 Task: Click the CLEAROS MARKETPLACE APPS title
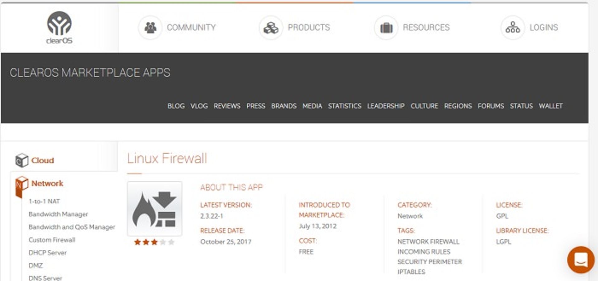(x=90, y=73)
